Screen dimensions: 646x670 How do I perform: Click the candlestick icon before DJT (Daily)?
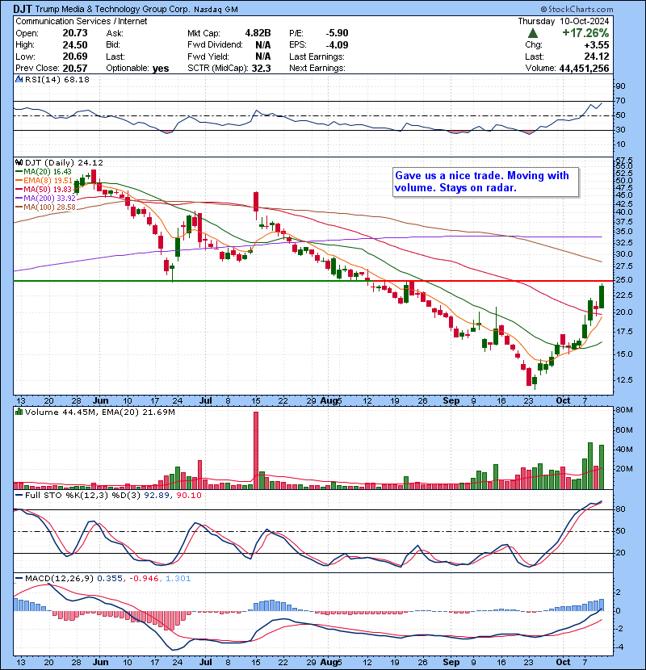(19, 162)
